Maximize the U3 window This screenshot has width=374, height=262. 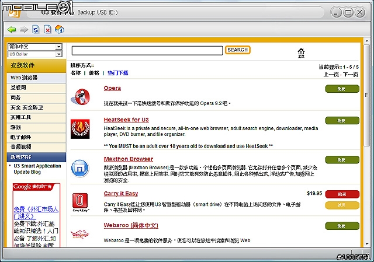[x=348, y=12]
